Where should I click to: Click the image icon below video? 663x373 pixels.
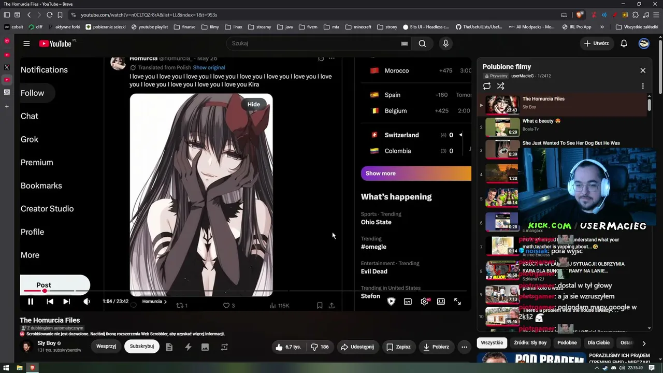(x=205, y=347)
